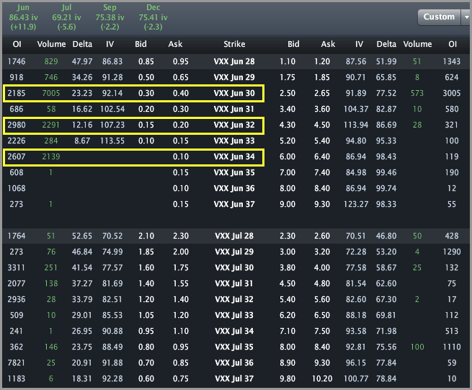
Task: Select the VXX Jul 36 strike
Action: coord(234,363)
